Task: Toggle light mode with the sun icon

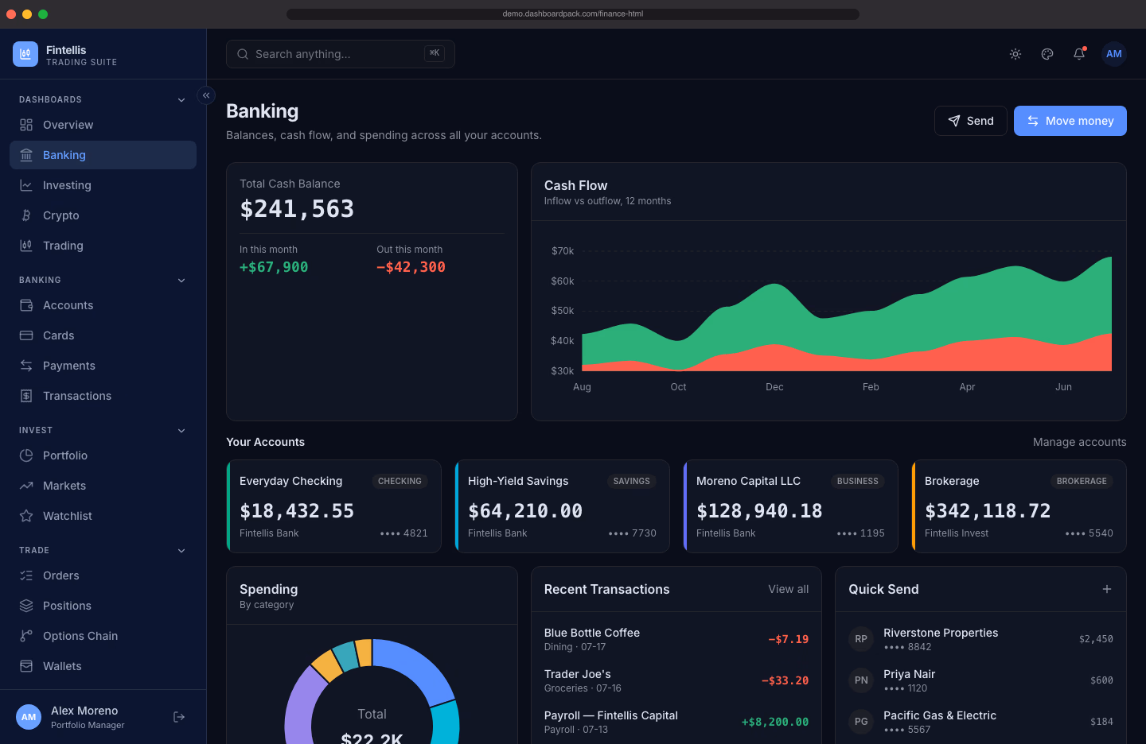Action: [x=1015, y=54]
